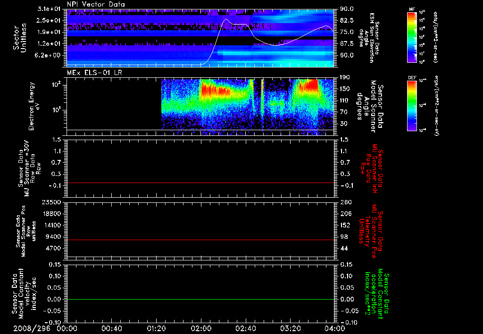
Task: Click the '190' scanner angle tick value
Action: tap(345, 77)
